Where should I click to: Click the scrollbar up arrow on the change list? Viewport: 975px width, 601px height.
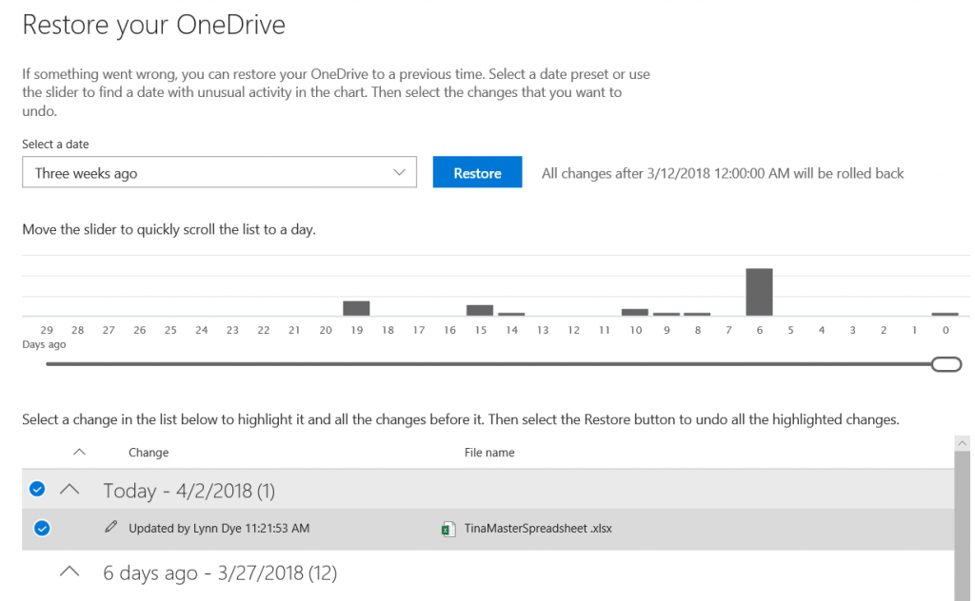[x=962, y=441]
